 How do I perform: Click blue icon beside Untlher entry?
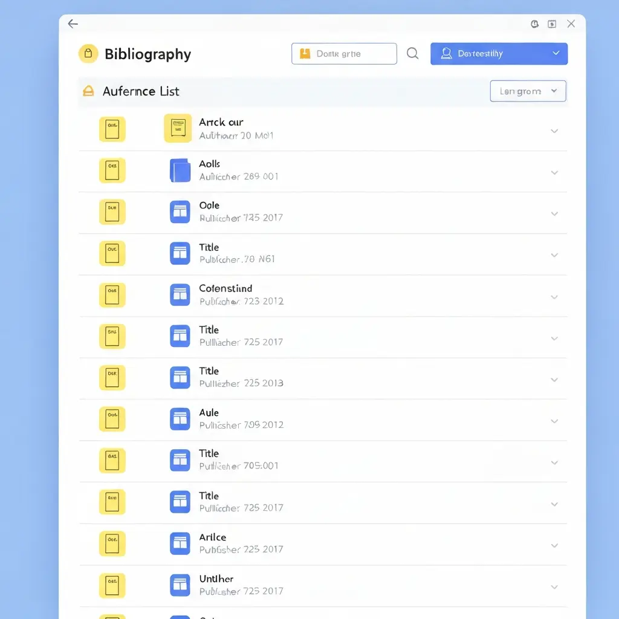pos(180,585)
